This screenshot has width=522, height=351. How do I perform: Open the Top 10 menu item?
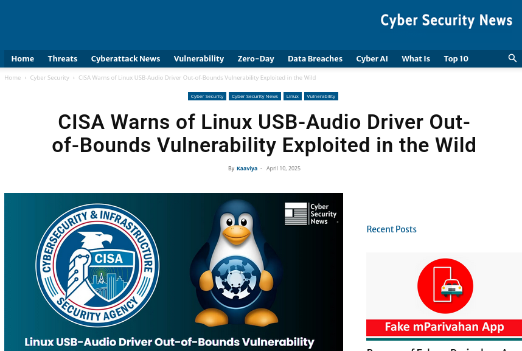(x=456, y=58)
